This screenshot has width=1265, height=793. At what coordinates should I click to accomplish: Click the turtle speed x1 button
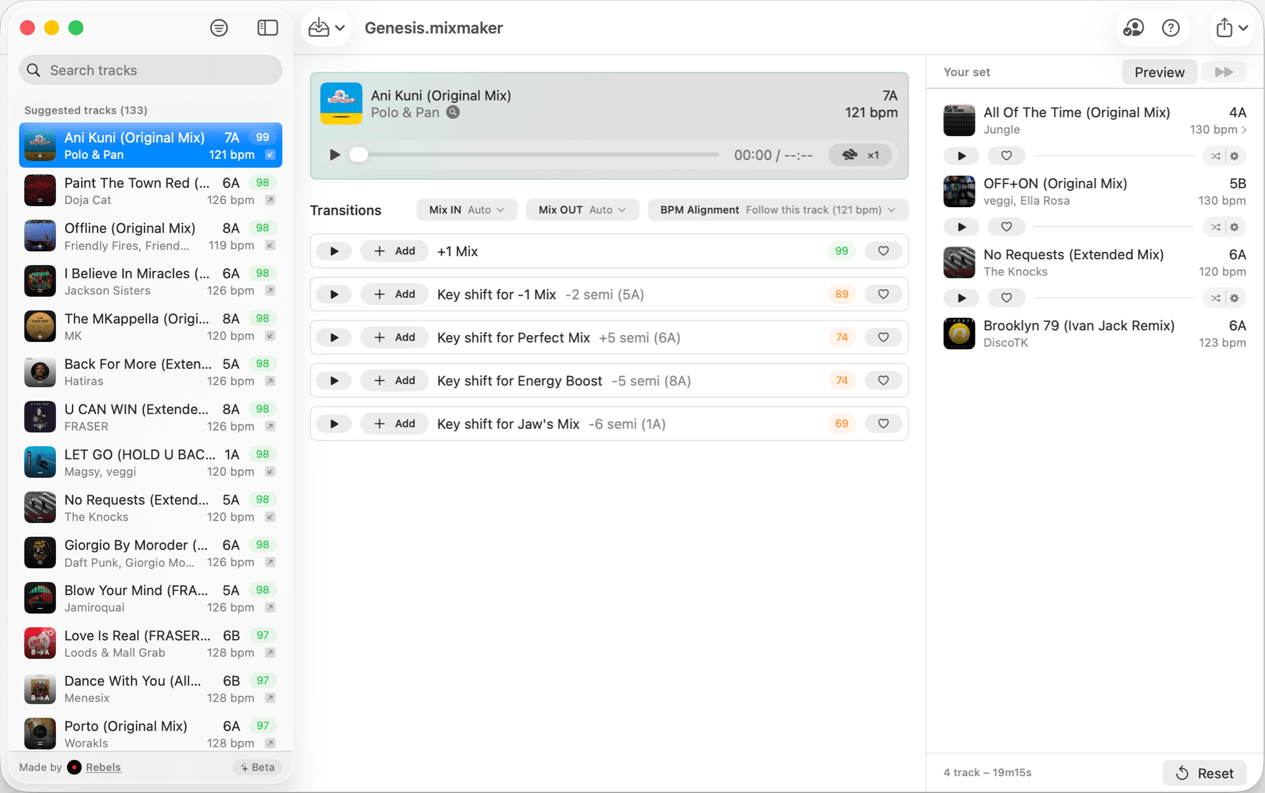pos(860,155)
